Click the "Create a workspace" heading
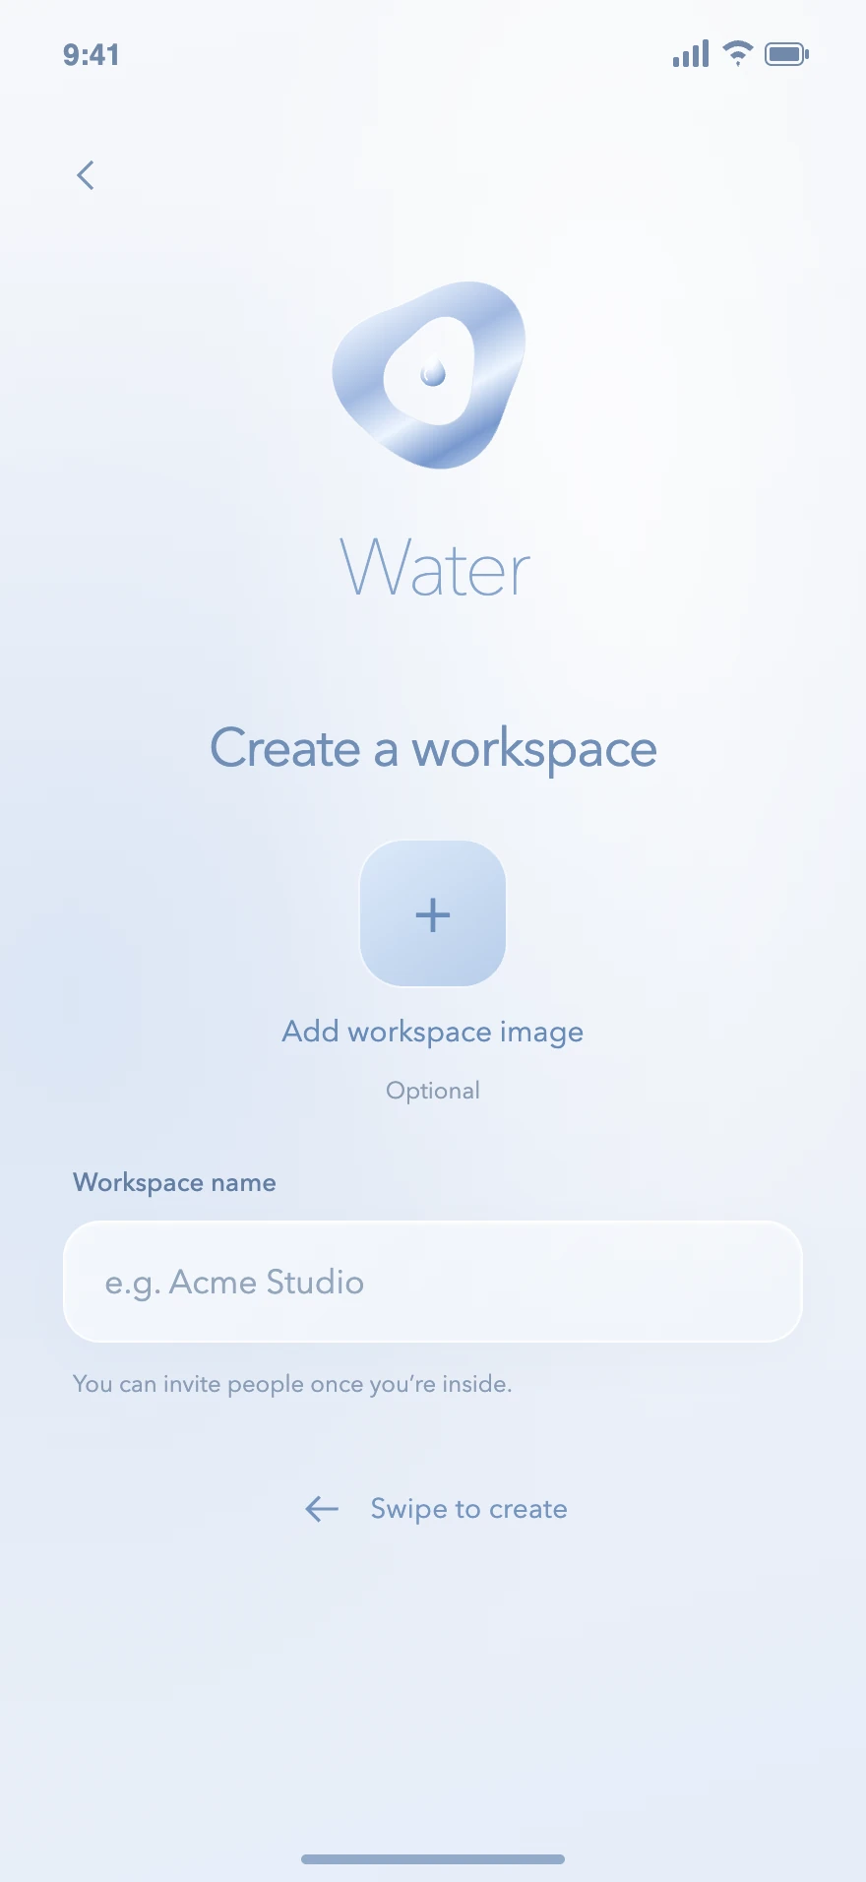 (x=433, y=749)
